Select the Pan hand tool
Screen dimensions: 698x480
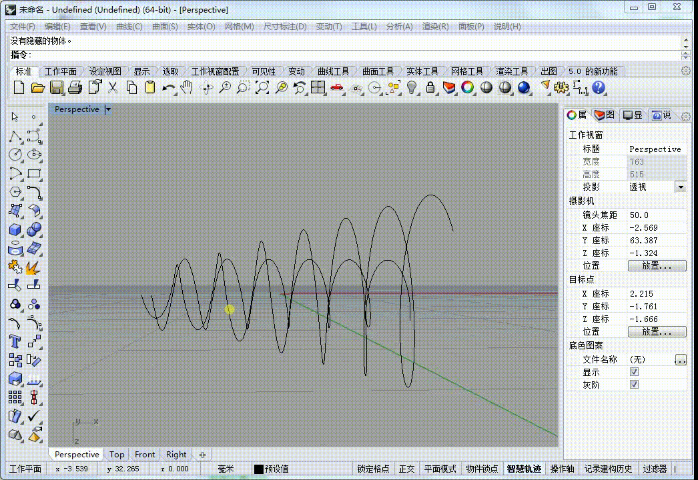187,87
